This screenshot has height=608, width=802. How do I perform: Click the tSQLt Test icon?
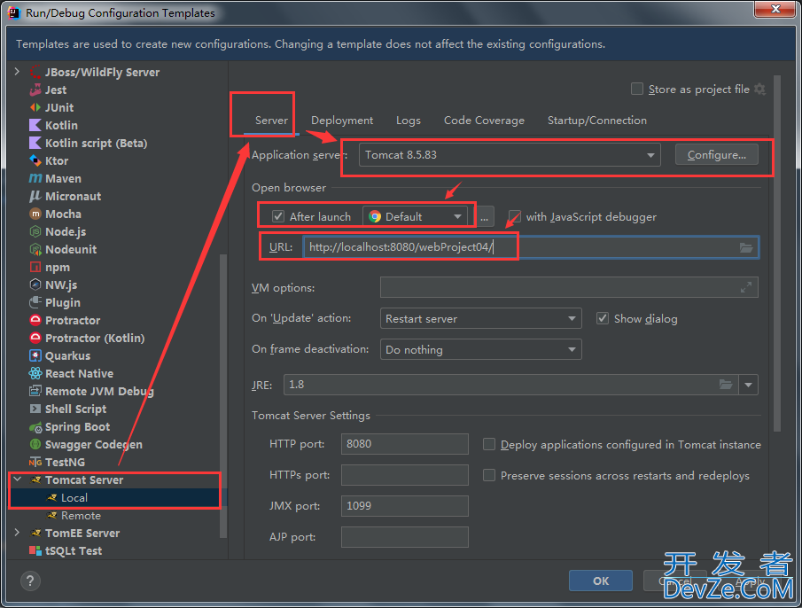click(x=35, y=550)
